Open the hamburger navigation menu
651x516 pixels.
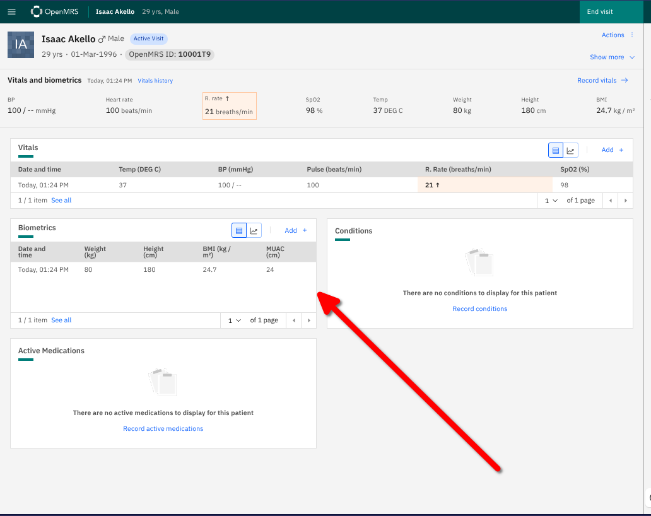(11, 12)
